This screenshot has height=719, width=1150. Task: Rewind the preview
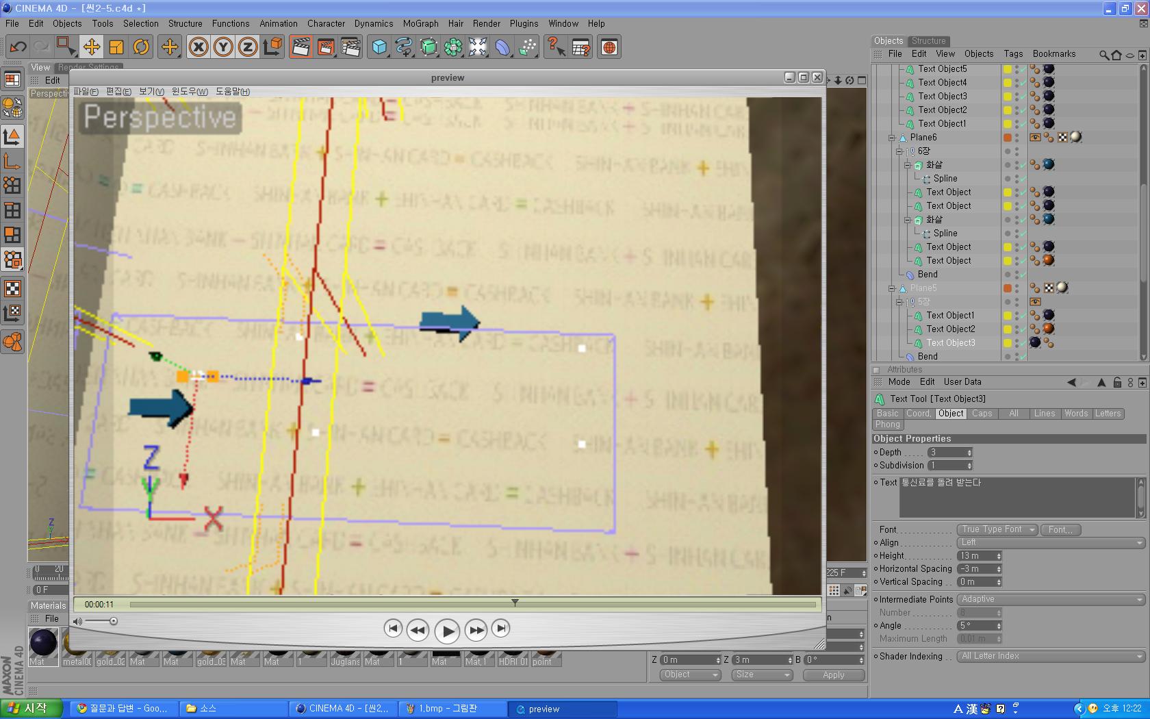[x=418, y=629]
